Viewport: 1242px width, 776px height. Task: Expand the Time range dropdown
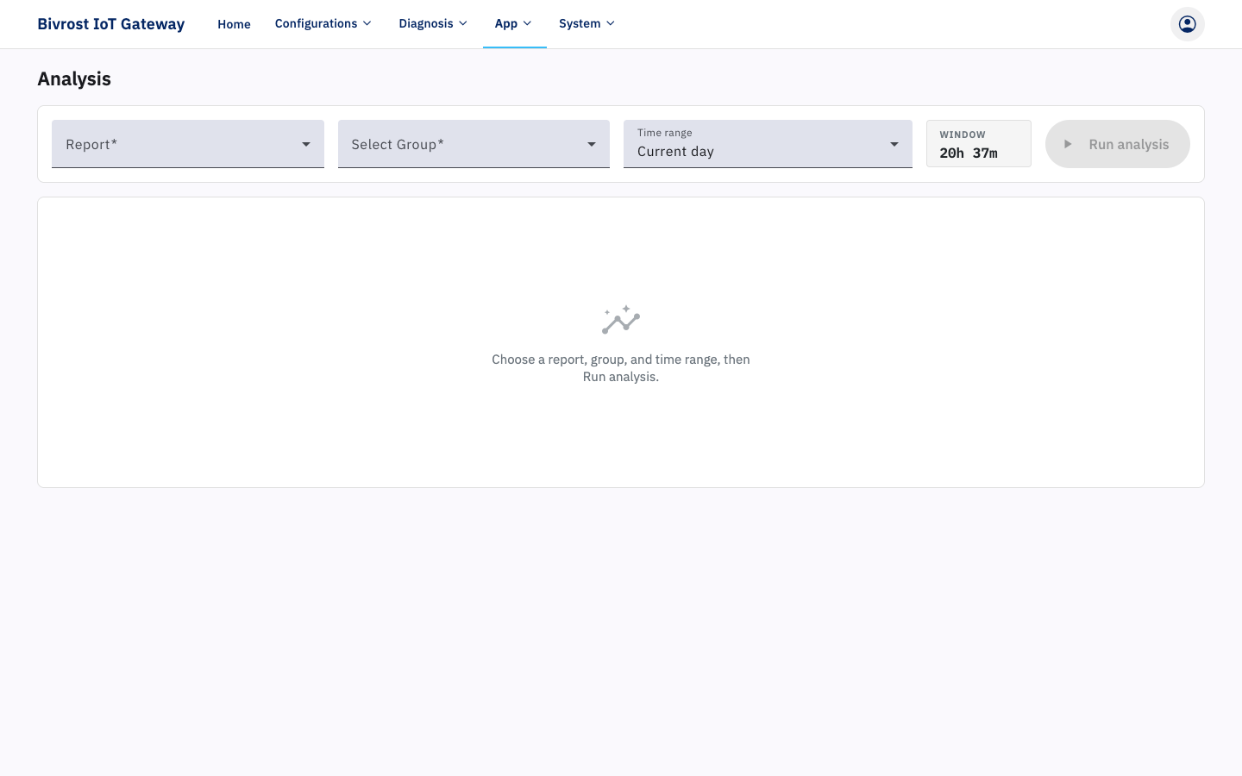pyautogui.click(x=768, y=144)
